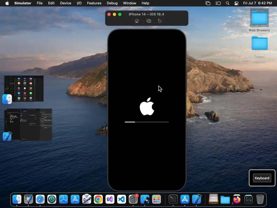Screen dimensions: 277x208
Task: Open Control Center in the menu bar
Action: (x=236, y=3)
